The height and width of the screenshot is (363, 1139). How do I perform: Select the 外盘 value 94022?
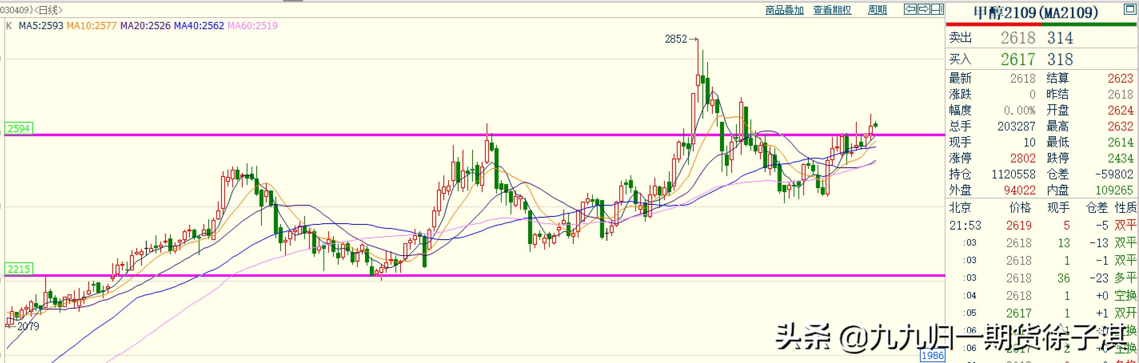coord(1019,190)
